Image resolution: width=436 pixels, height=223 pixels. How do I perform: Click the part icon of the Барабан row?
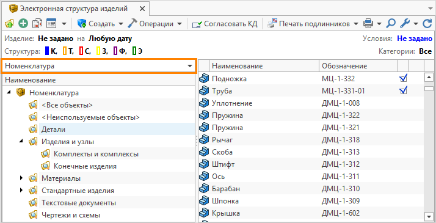pyautogui.click(x=204, y=189)
